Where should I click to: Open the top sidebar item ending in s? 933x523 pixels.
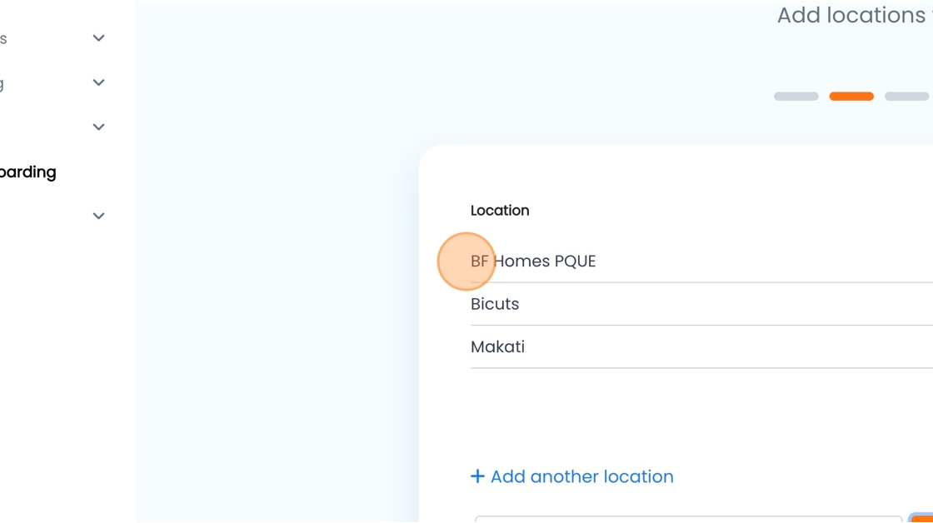click(x=3, y=38)
